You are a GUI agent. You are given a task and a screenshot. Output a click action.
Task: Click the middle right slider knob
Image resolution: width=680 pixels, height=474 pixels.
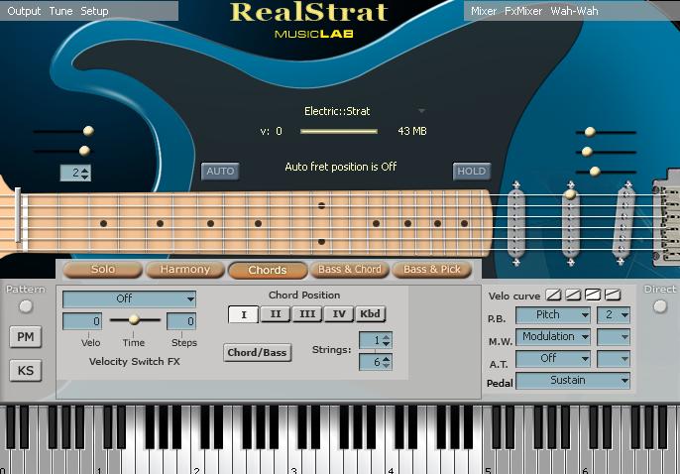pos(587,152)
